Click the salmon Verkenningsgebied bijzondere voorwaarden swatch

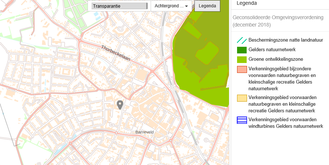(x=242, y=70)
